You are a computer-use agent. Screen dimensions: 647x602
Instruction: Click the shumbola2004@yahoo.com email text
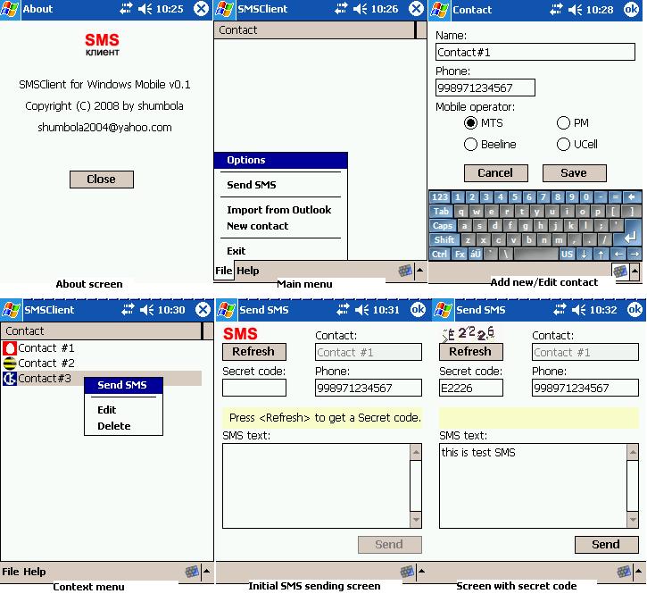pos(104,127)
